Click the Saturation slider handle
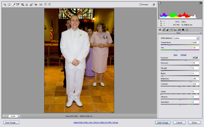The image size is (204, 127). (180, 104)
